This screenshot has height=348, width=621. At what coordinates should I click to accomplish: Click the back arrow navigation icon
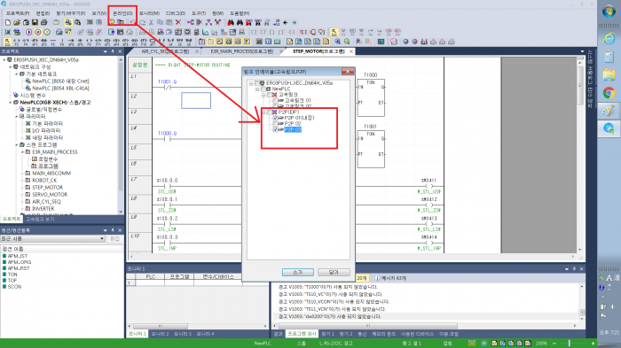285,22
